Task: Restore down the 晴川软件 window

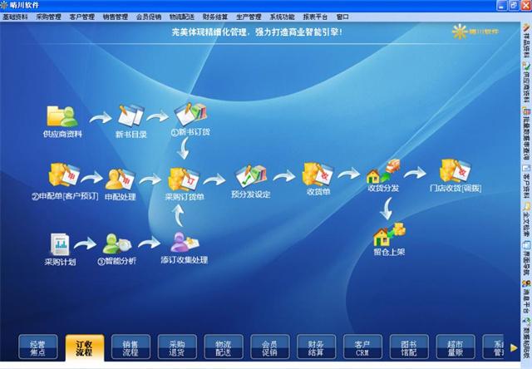Action: click(514, 5)
